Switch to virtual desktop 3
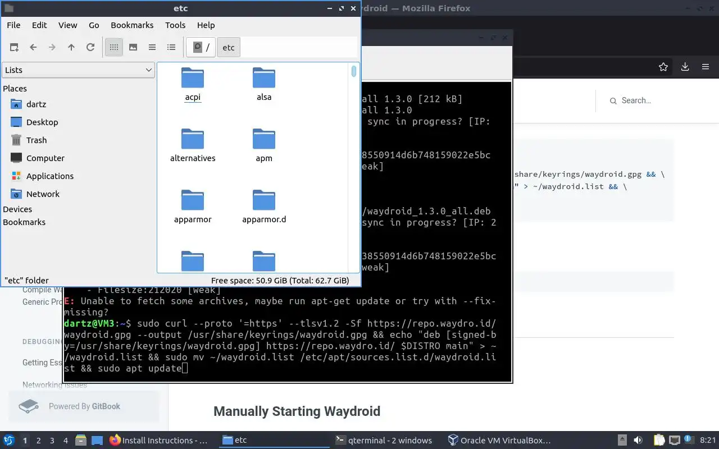 [52, 441]
